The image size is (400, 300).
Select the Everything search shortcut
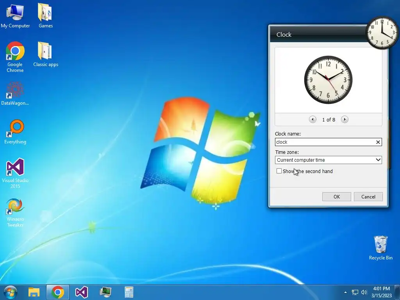tap(15, 132)
